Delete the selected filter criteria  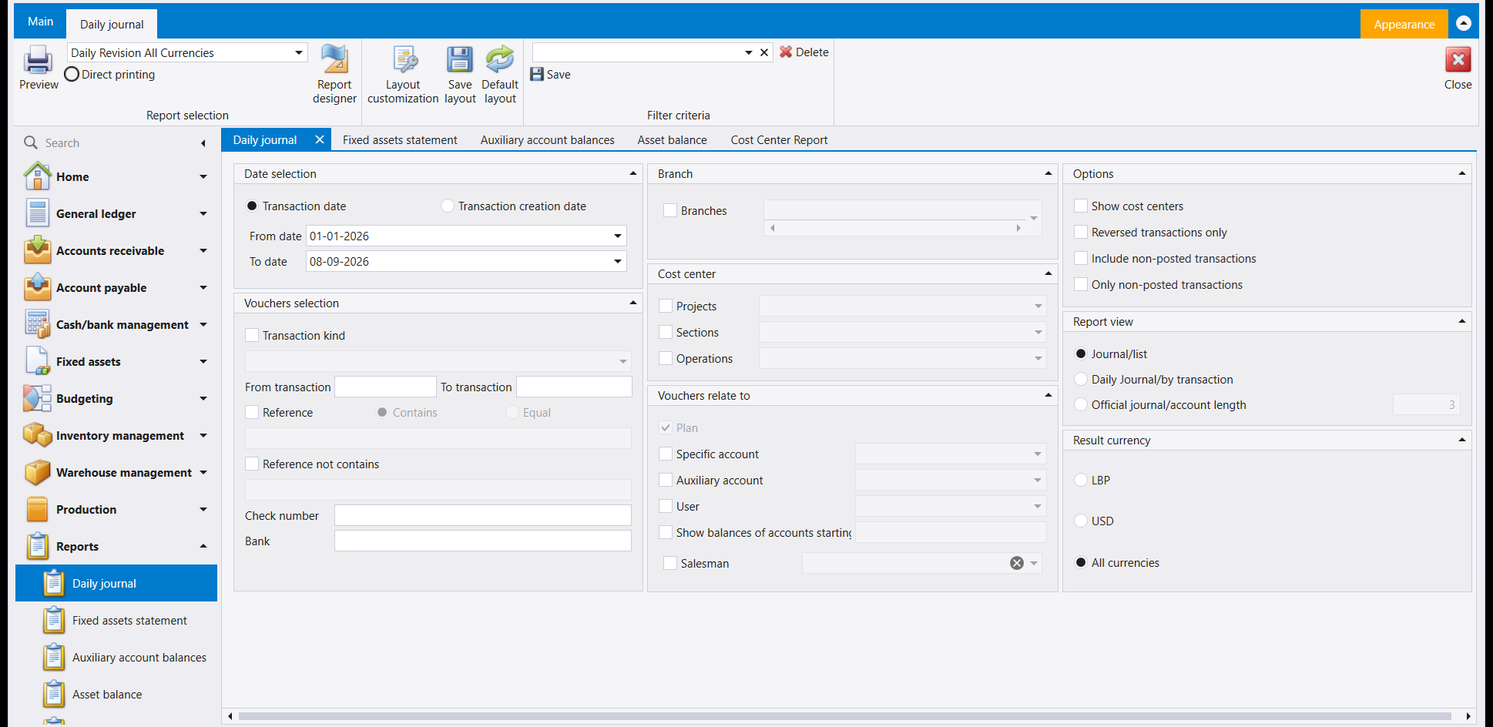[804, 52]
